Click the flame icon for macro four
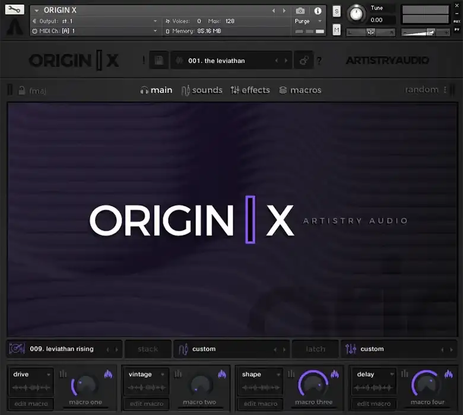 pos(449,374)
